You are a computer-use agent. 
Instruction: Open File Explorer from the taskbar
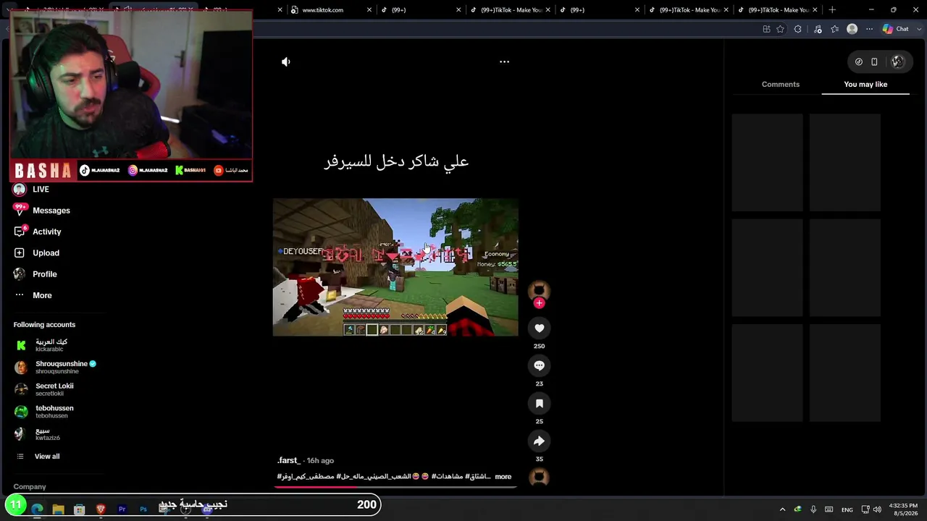coord(59,509)
